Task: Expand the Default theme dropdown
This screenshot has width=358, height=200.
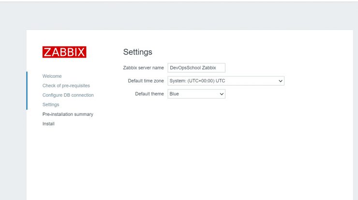Action: (x=196, y=94)
